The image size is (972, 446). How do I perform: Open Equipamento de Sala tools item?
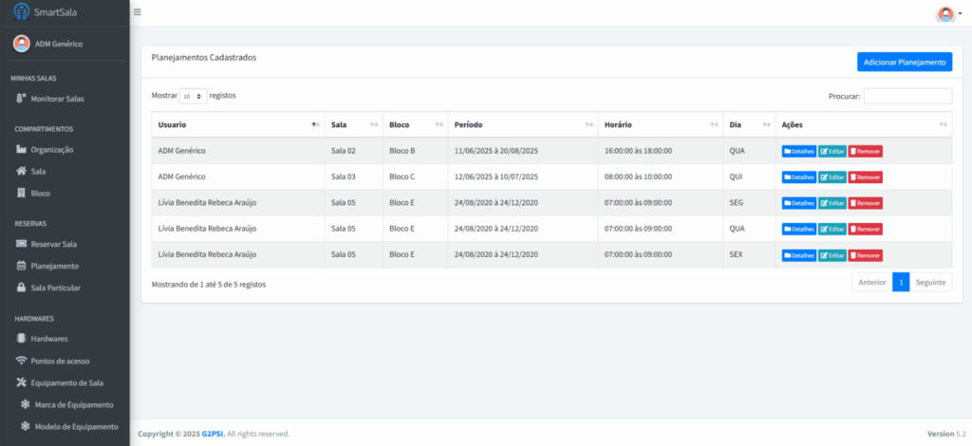click(x=66, y=382)
